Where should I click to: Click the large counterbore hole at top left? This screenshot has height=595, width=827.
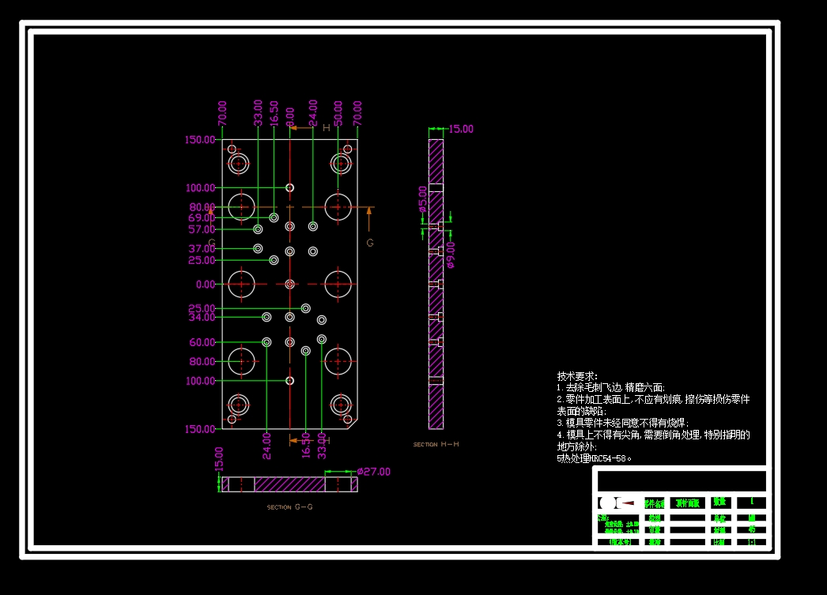(x=237, y=164)
